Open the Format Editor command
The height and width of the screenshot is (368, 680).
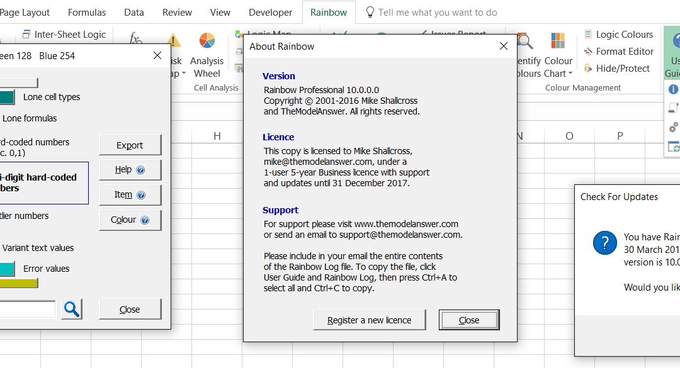click(619, 52)
